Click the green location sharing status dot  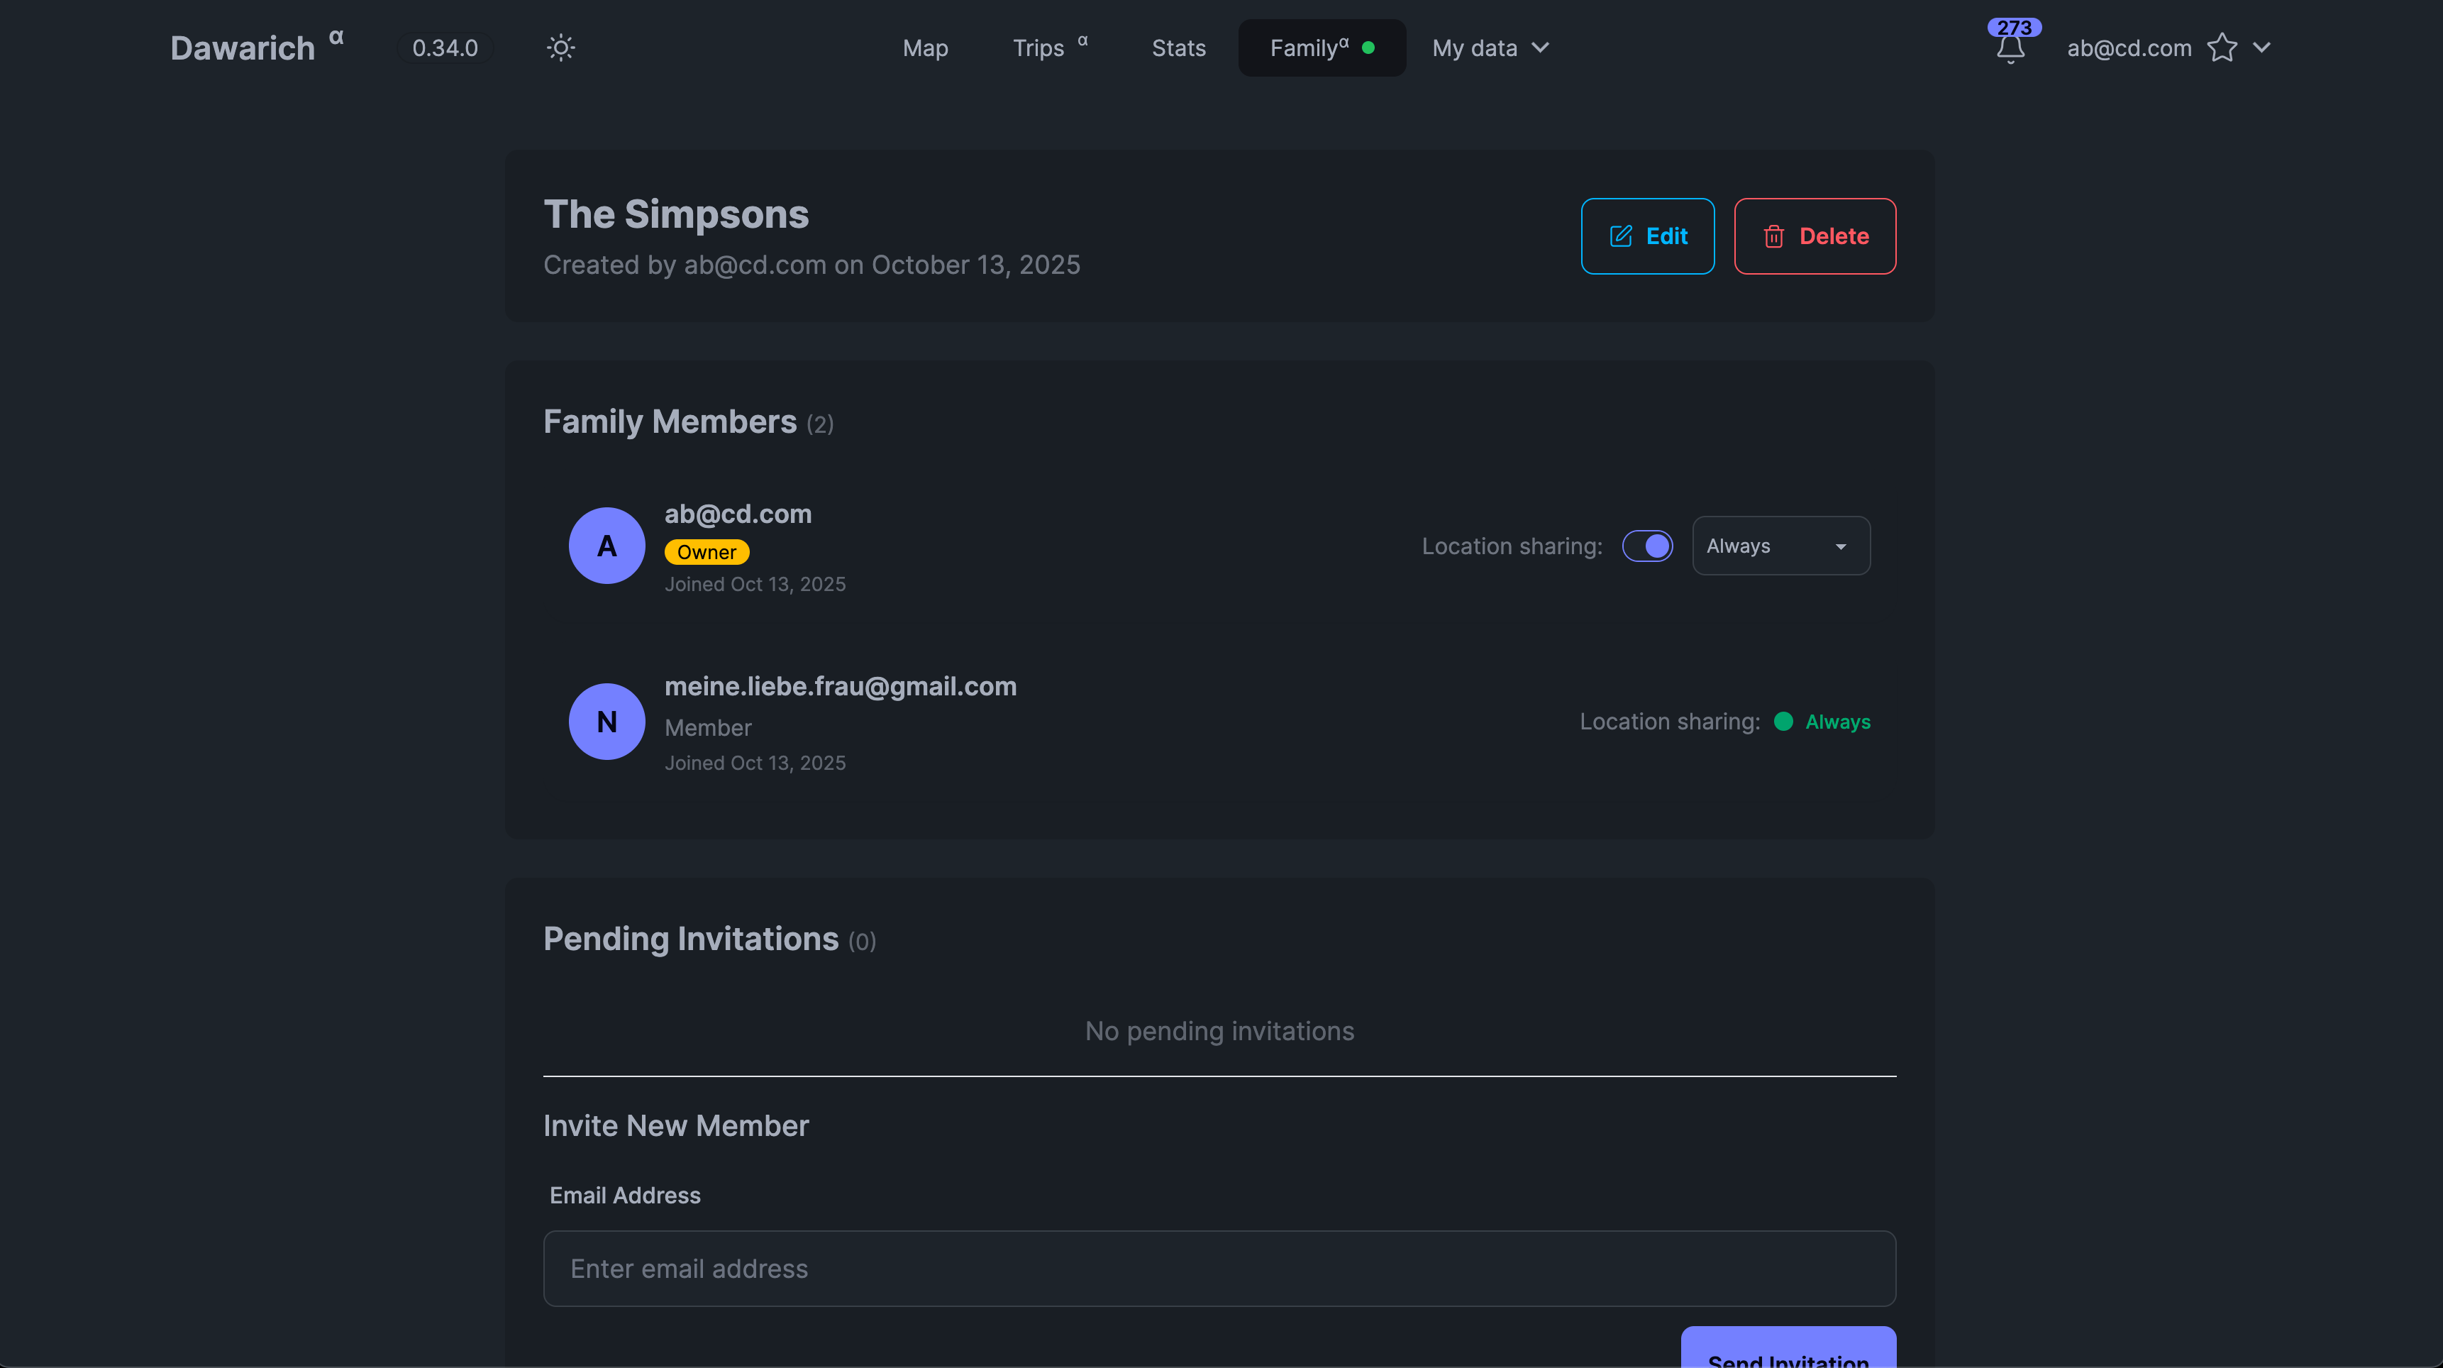(x=1783, y=721)
